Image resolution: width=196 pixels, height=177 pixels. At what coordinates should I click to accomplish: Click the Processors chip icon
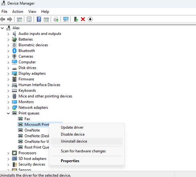click(14, 153)
